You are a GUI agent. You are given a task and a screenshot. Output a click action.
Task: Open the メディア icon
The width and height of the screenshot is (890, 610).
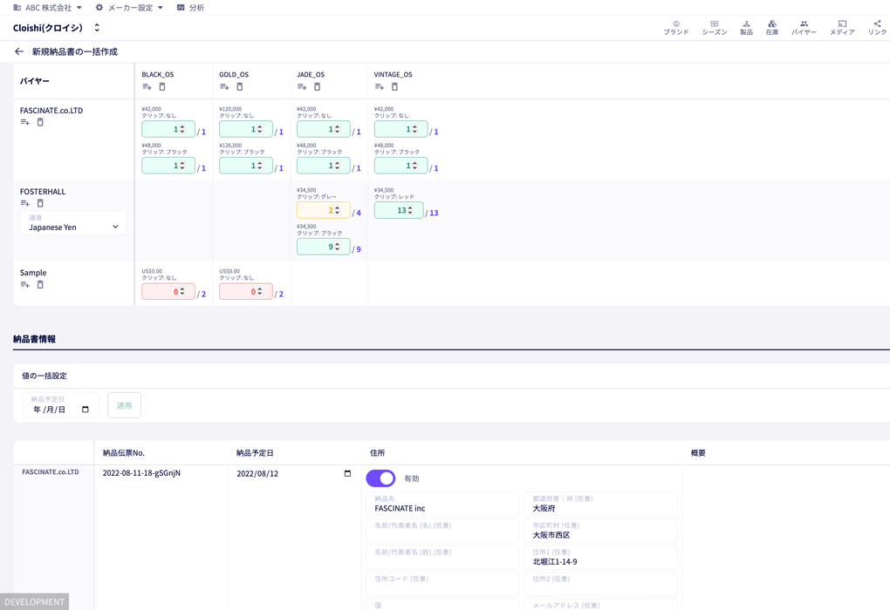pos(842,28)
